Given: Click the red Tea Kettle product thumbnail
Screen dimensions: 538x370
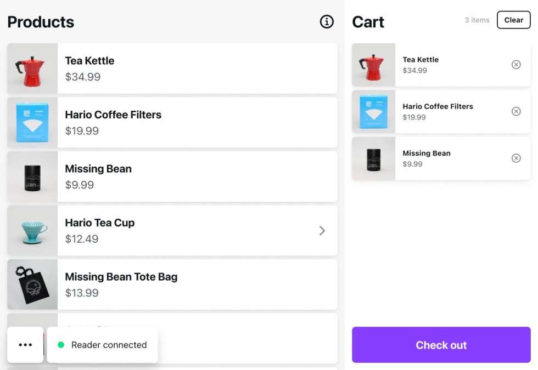Looking at the screenshot, I should [x=32, y=69].
